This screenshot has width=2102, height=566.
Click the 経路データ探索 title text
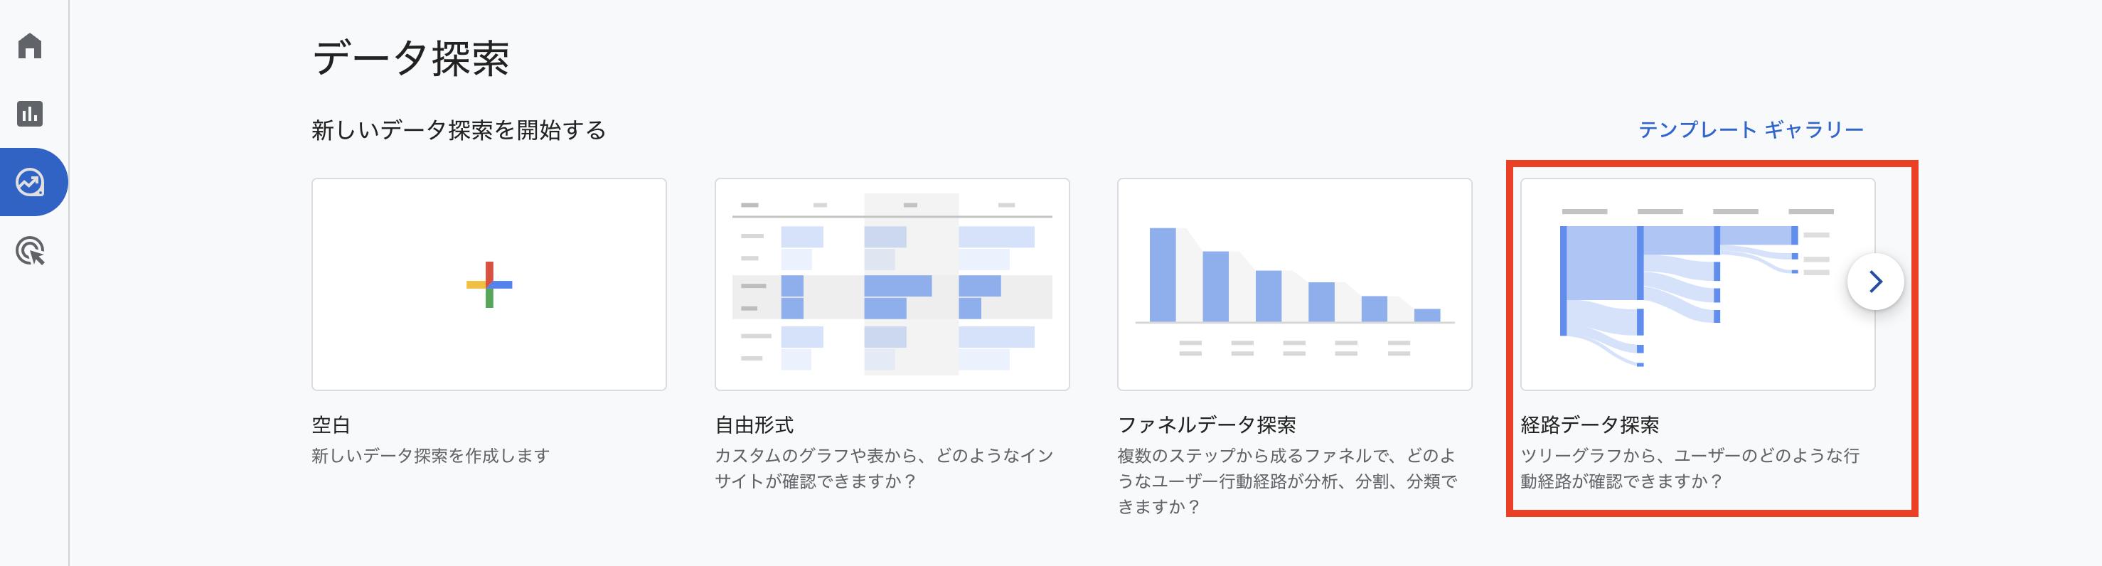(1589, 425)
